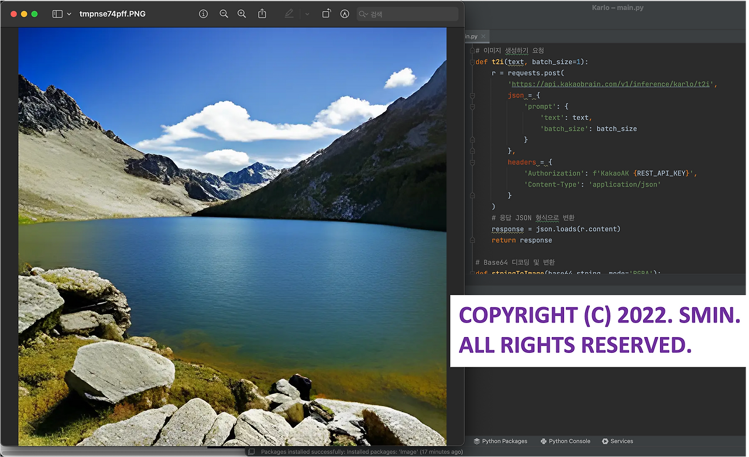
Task: Click fold marker beside '이미지 생성하기 요청' comment
Action: 472,51
